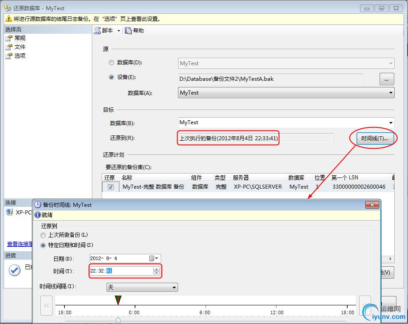
Task: Select 特定日期和时间(S) radio button
Action: (x=43, y=245)
